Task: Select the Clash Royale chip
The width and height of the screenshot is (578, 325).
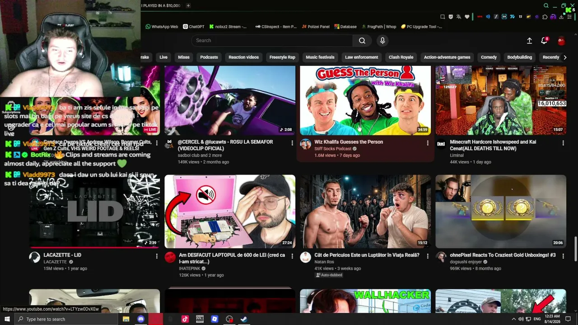Action: [401, 57]
